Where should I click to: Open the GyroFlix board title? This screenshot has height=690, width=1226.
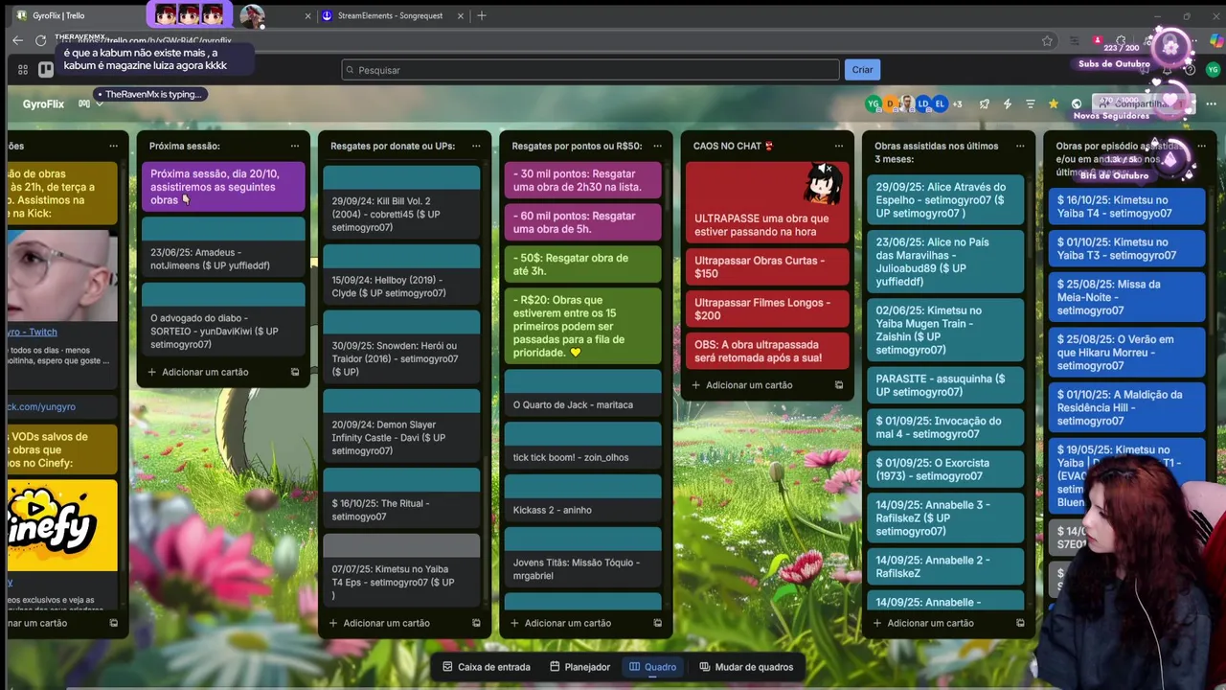coord(43,103)
